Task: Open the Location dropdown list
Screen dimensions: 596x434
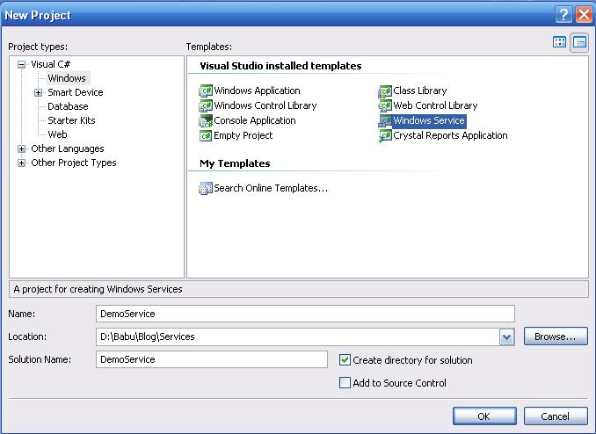Action: pyautogui.click(x=506, y=336)
